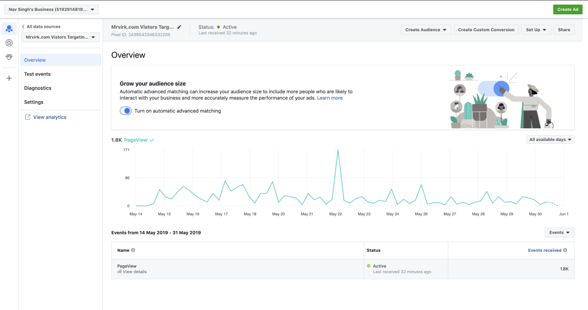Viewport: 588px width, 310px height.
Task: Open Mrvirk.com Vistors Targeting pixel dropdown
Action: [x=60, y=37]
